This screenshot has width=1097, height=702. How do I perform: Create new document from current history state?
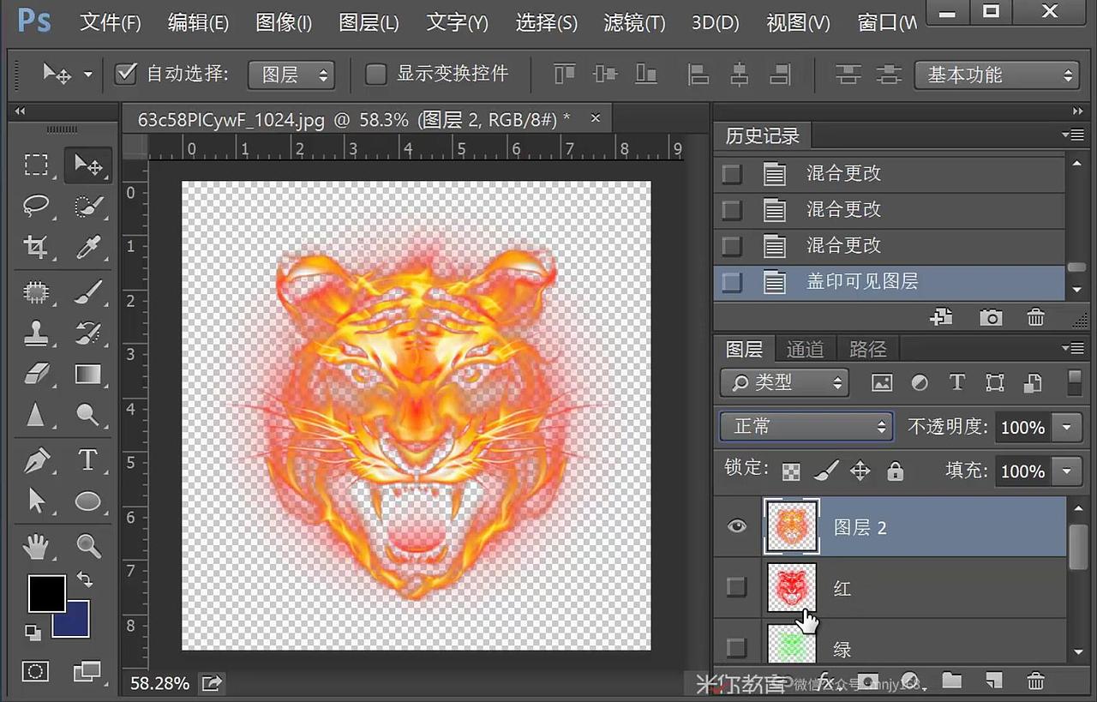tap(941, 317)
